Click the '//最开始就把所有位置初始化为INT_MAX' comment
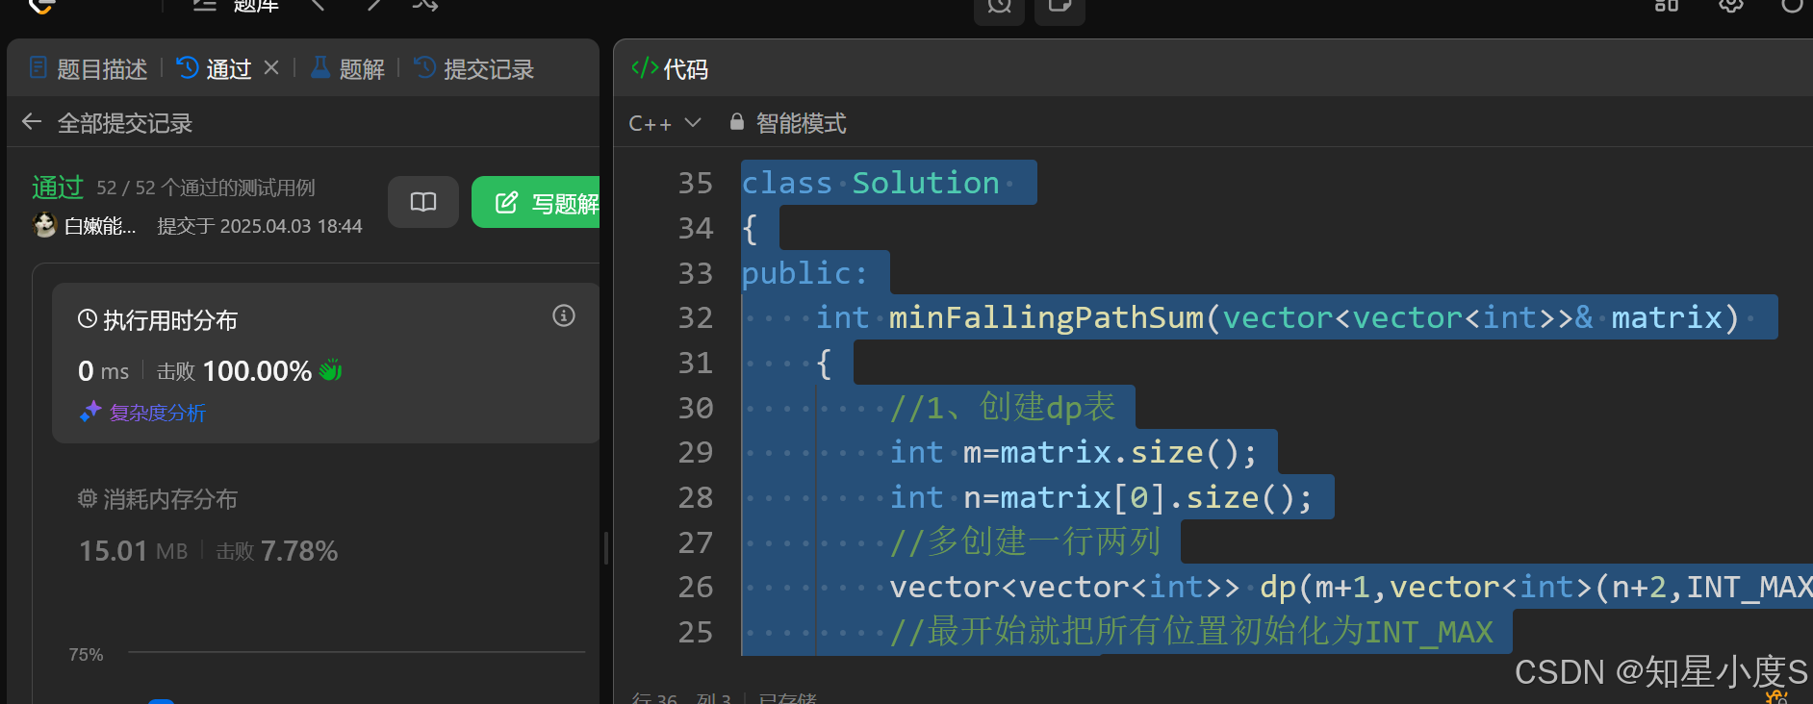This screenshot has width=1813, height=704. coord(1191,632)
